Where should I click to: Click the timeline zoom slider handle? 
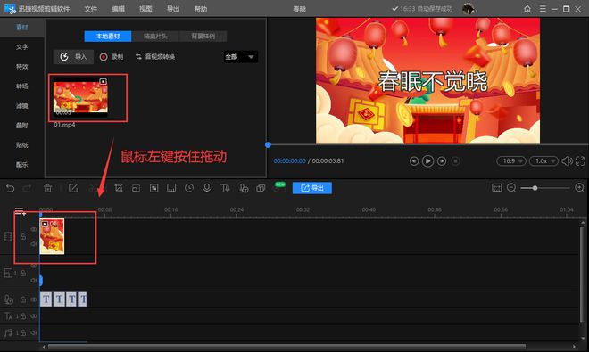pyautogui.click(x=535, y=188)
